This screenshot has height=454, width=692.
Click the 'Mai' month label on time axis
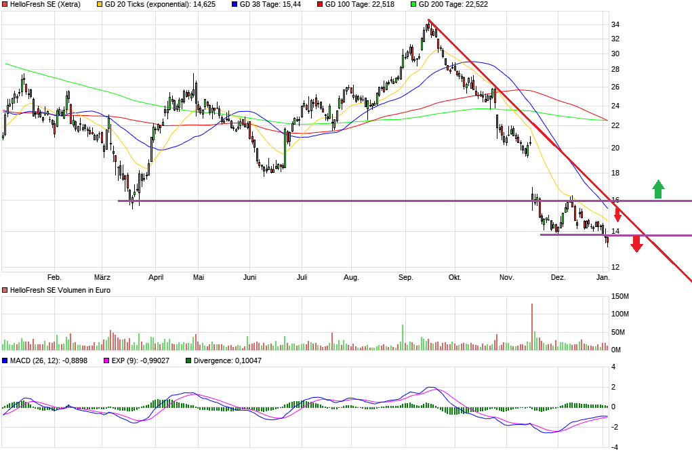click(x=199, y=278)
